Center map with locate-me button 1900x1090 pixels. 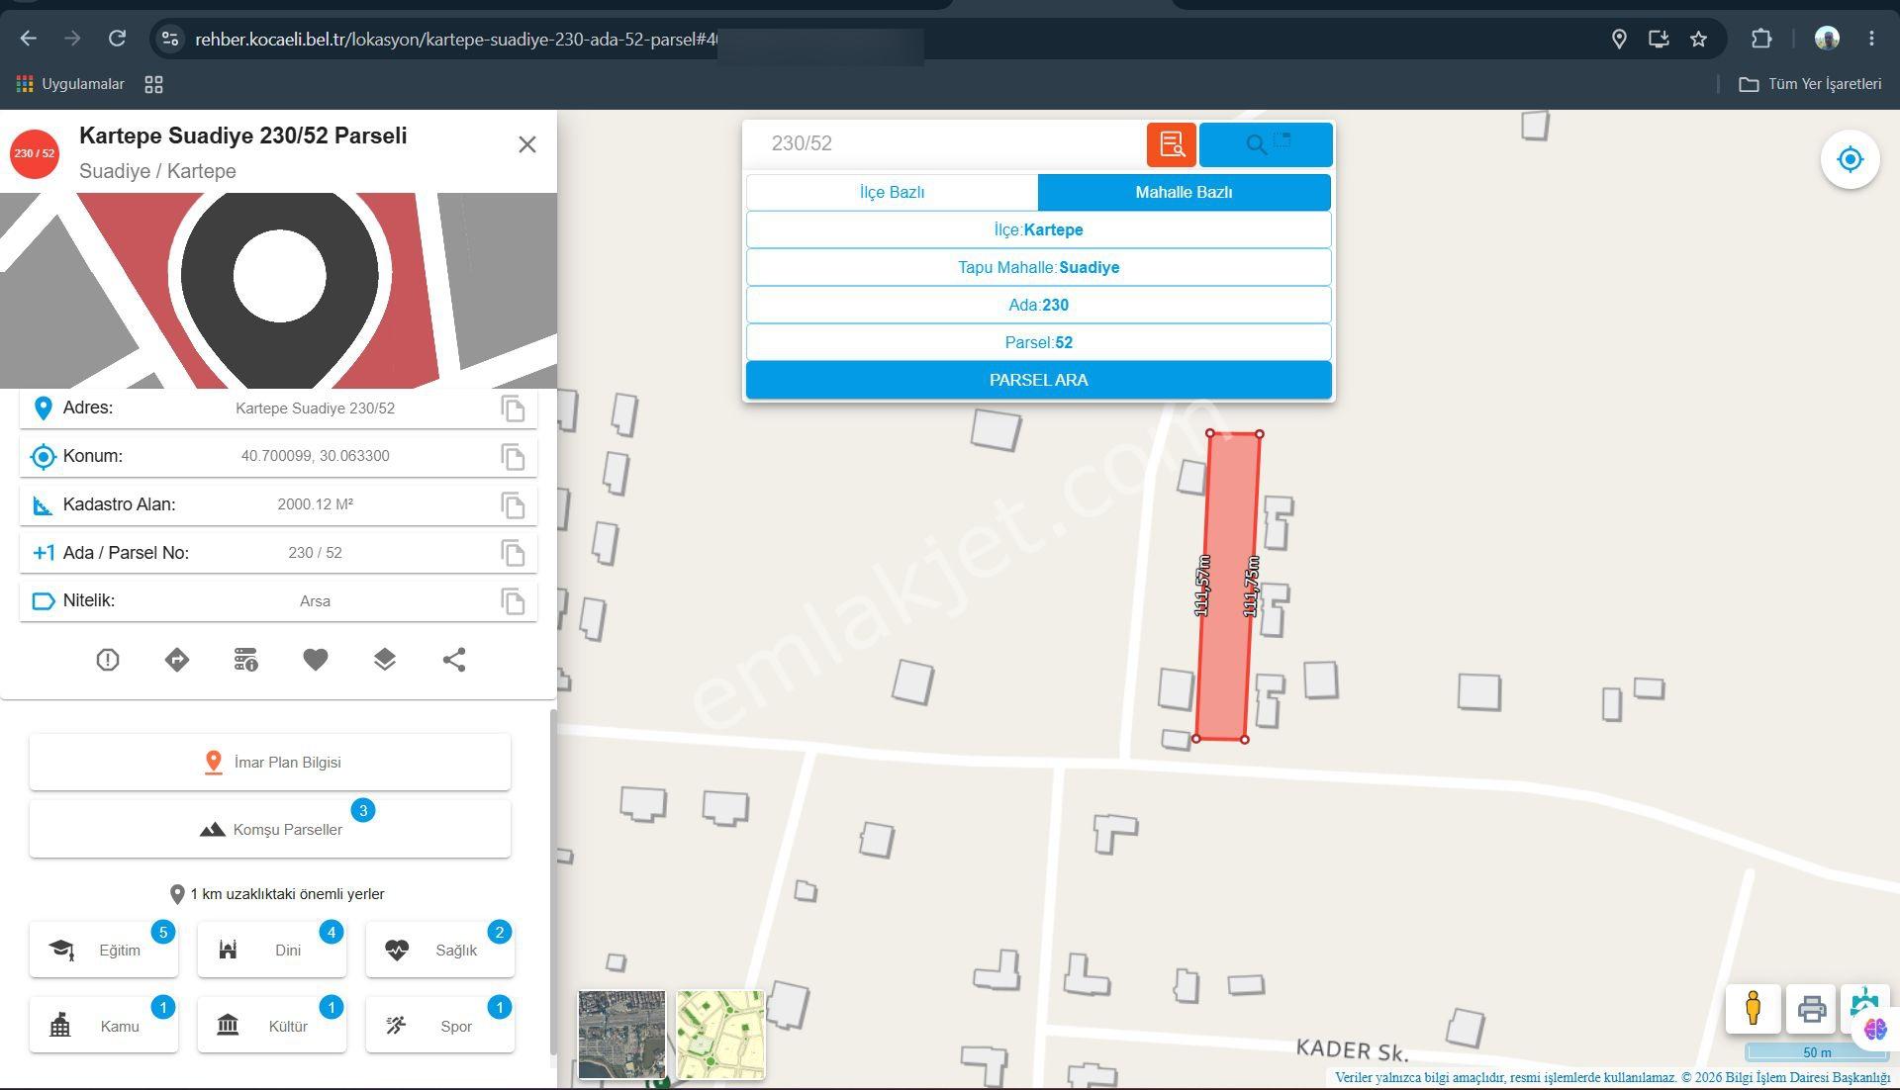coord(1850,159)
